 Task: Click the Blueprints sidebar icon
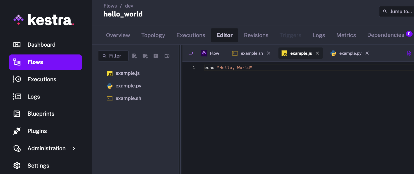(17, 114)
